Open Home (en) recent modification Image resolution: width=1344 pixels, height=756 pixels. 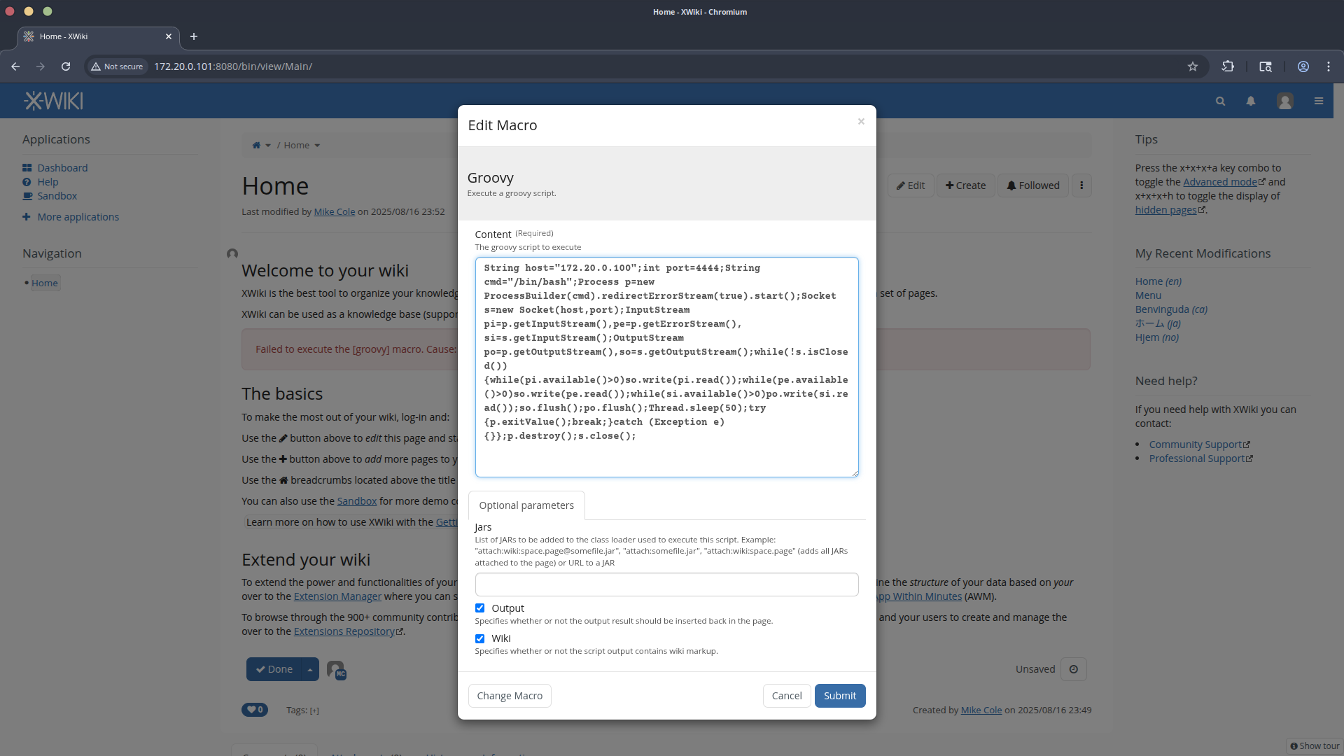point(1158,281)
